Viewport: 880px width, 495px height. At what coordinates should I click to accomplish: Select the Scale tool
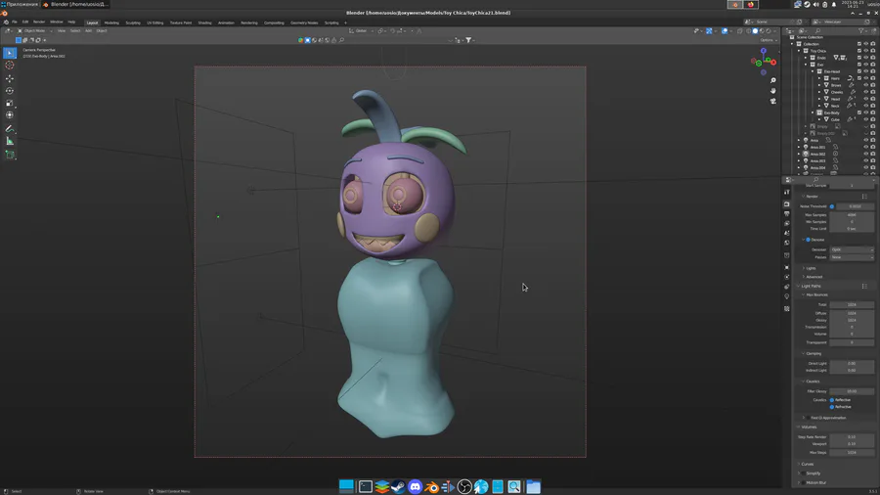click(x=10, y=104)
